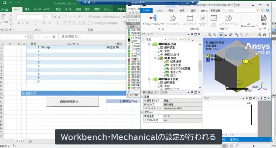
Task: Add a new sheet with the plus icon
Action: pyautogui.click(x=30, y=141)
